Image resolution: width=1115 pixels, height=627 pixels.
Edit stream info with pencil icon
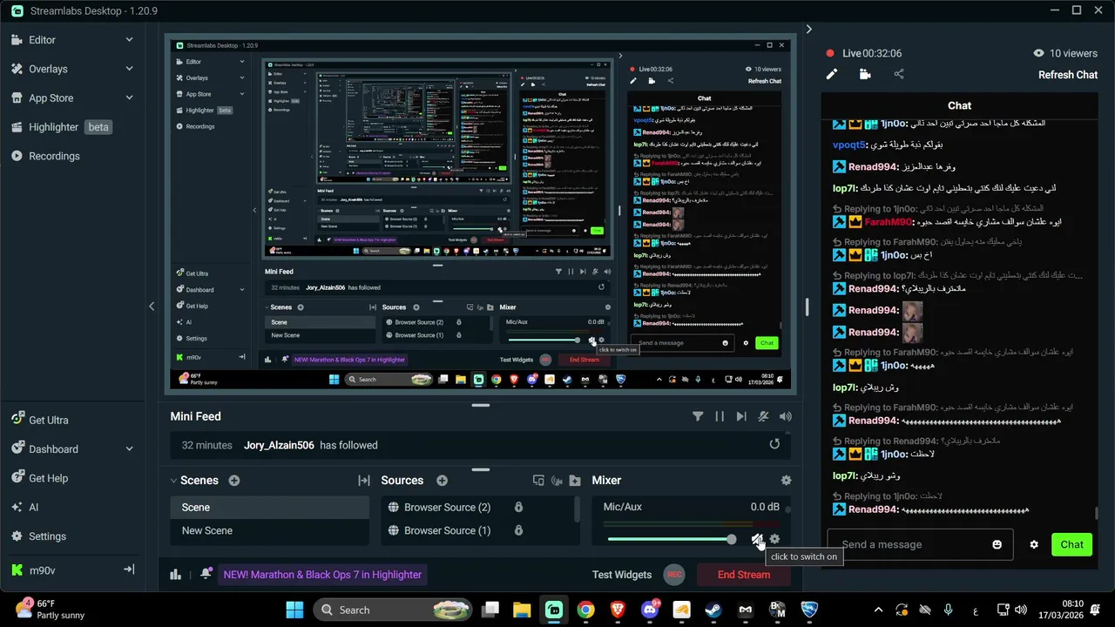832,75
